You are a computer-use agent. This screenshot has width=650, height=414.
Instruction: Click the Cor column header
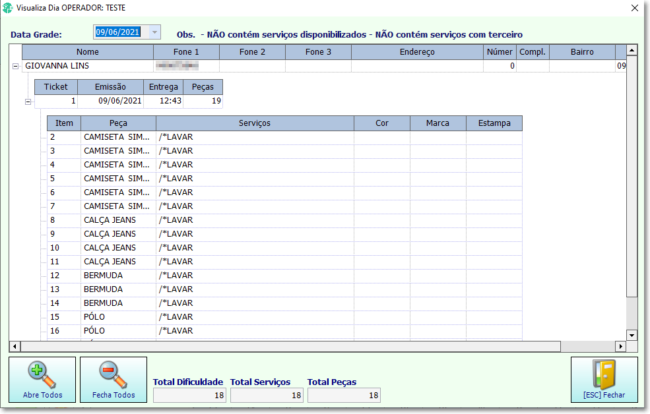click(382, 123)
